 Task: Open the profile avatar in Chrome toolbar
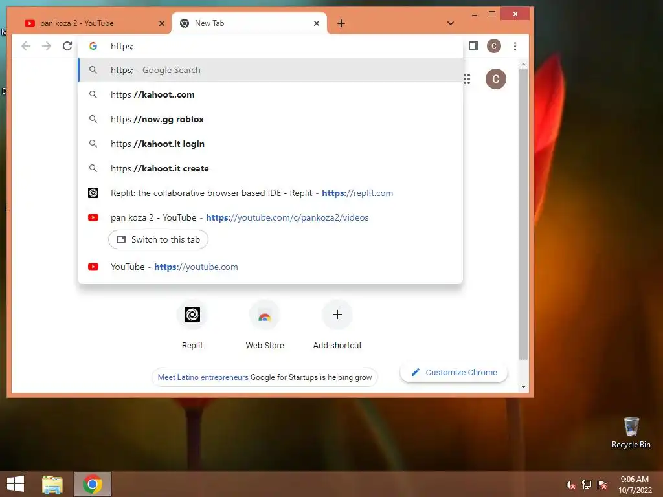493,46
